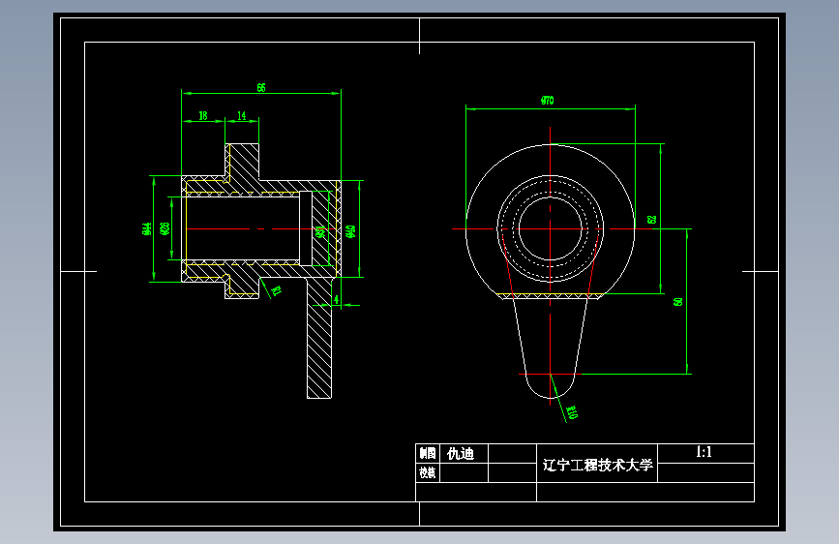Click the "校核" label in title block

(428, 472)
